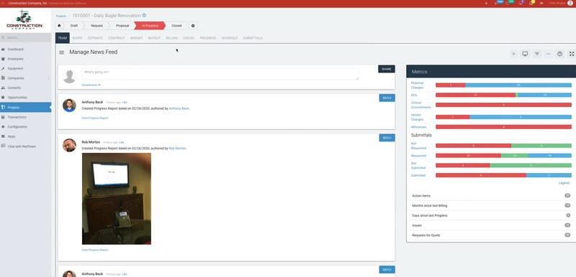Switch to the DIALOG tab
Viewport: 576px width, 277px height.
tap(189, 38)
